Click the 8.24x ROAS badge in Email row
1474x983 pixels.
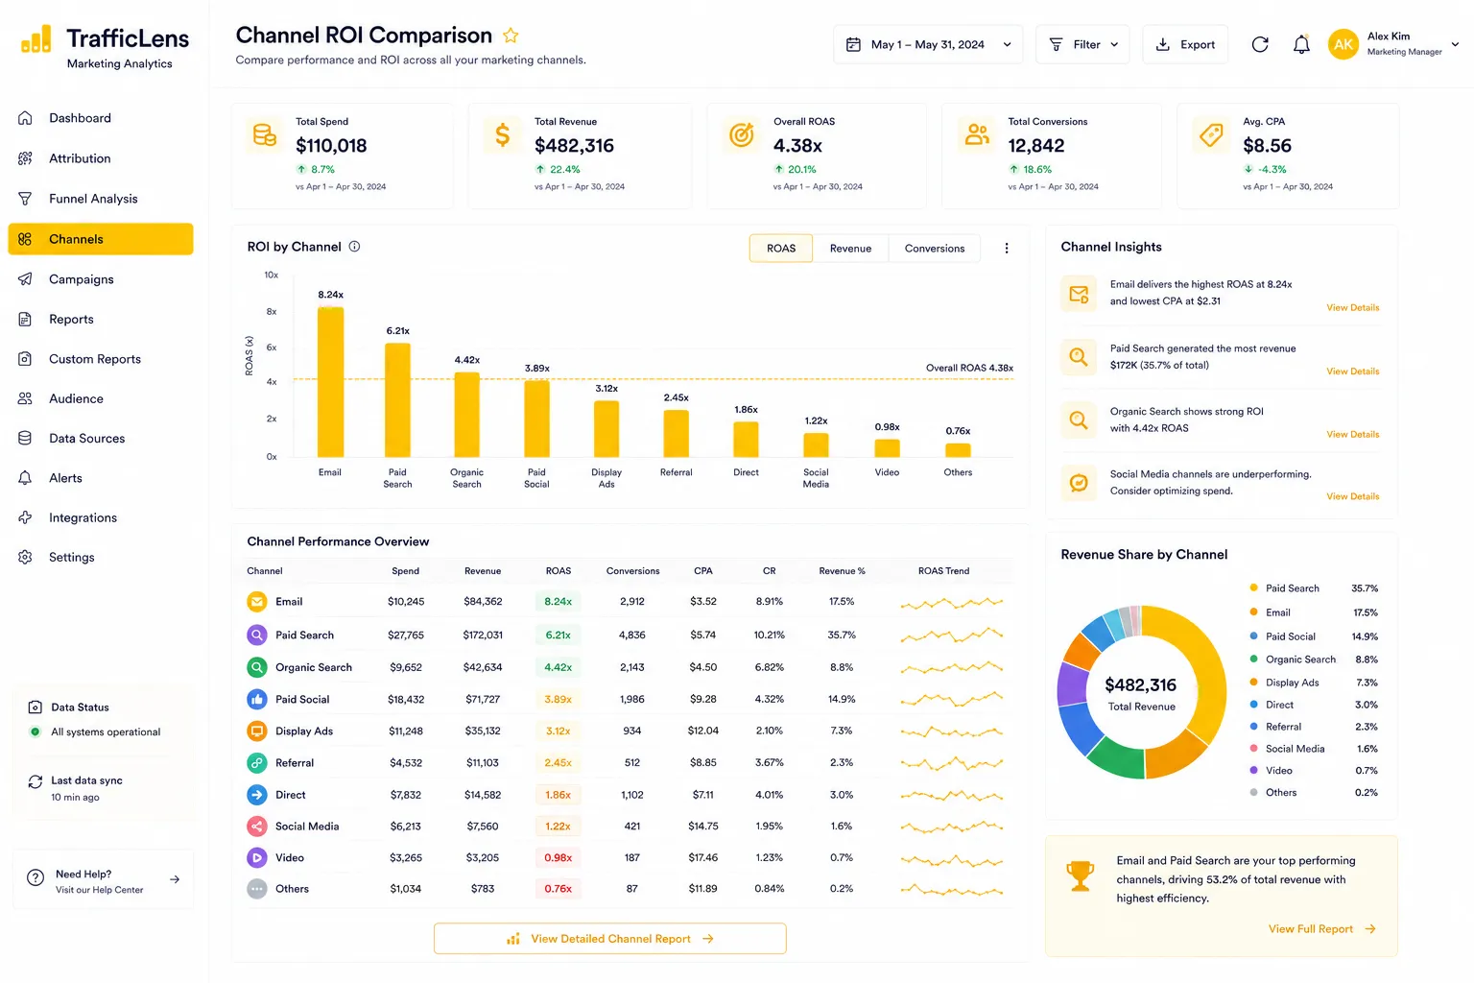(558, 602)
